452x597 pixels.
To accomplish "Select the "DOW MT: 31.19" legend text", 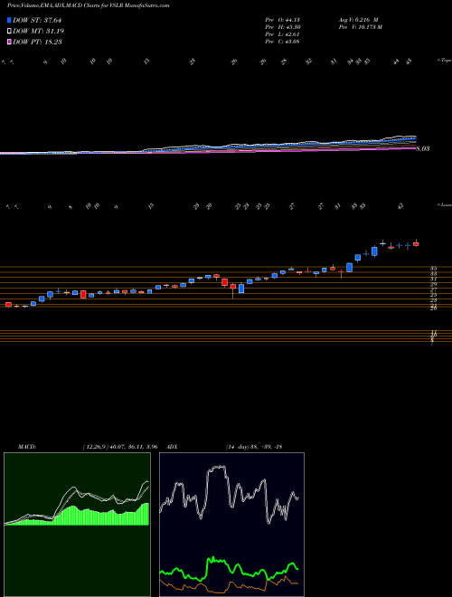I will (38, 31).
